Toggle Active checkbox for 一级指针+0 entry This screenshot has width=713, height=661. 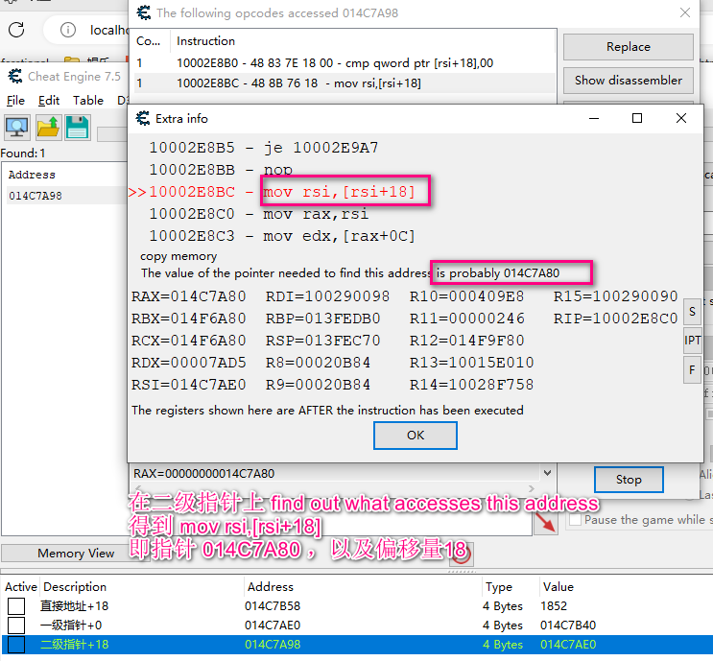tap(16, 626)
